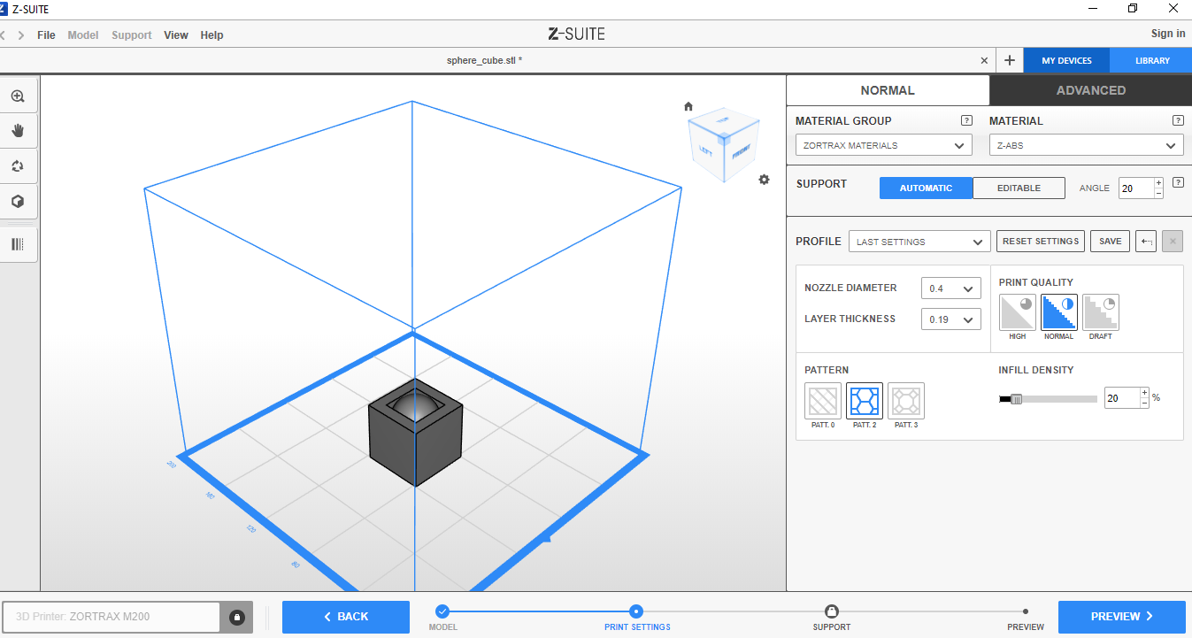This screenshot has width=1192, height=638.
Task: Click the barcode-style icon in left toolbar
Action: 18,244
